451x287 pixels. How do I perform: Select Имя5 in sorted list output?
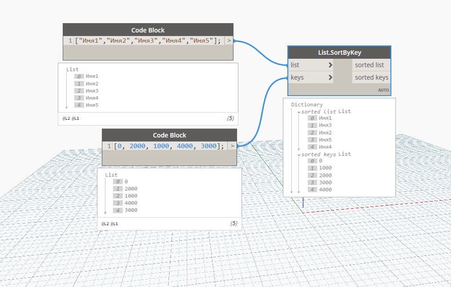click(325, 140)
